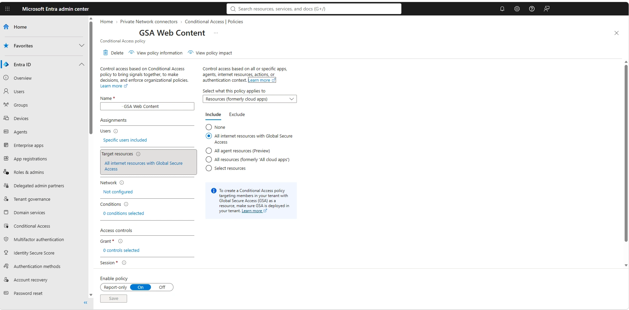Image resolution: width=629 pixels, height=310 pixels.
Task: Expand the Favorites section chevron
Action: pyautogui.click(x=82, y=45)
